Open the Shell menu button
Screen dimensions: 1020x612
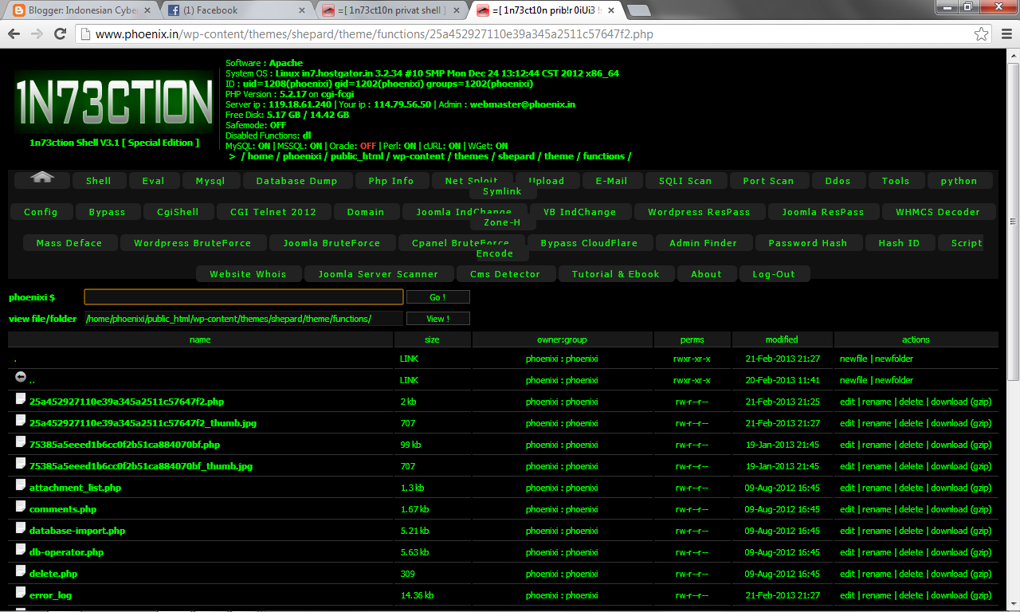(x=99, y=181)
